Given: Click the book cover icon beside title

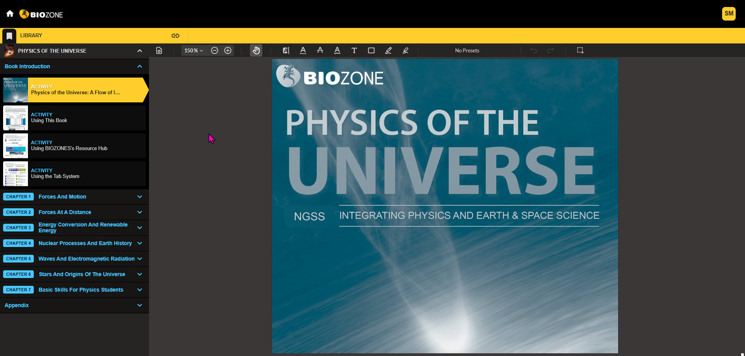Looking at the screenshot, I should click(9, 51).
